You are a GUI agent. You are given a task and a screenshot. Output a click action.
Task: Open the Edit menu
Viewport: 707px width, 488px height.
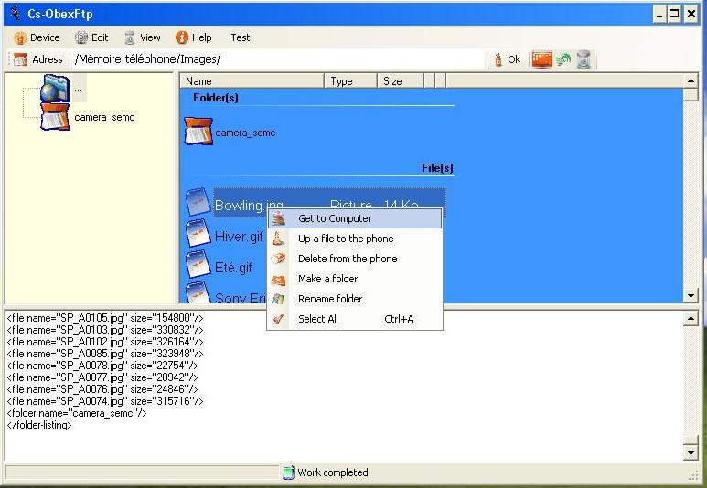pos(91,37)
